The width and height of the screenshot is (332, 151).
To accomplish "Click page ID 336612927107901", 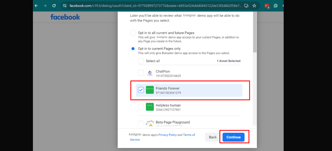I will (x=168, y=110).
